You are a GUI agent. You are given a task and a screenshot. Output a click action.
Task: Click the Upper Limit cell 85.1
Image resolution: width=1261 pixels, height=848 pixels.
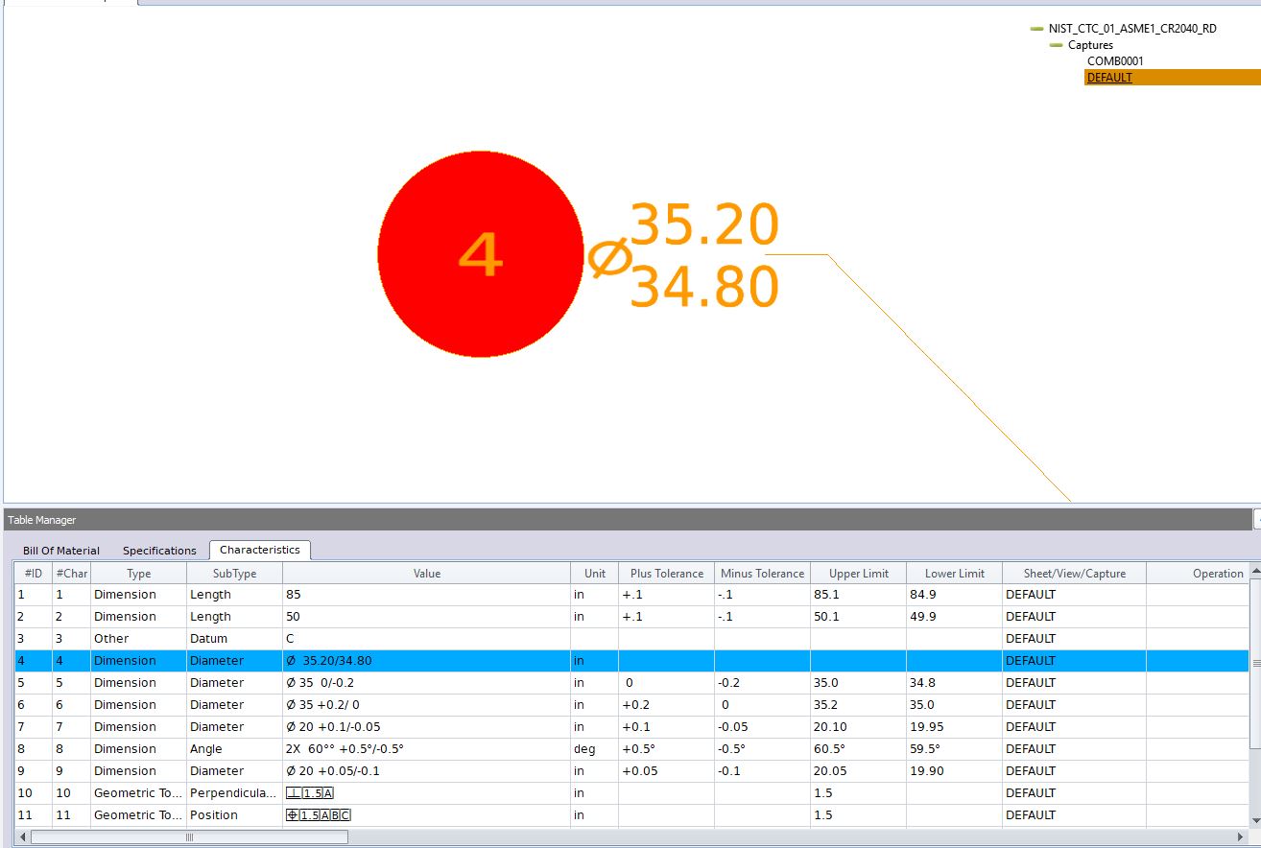click(x=859, y=595)
